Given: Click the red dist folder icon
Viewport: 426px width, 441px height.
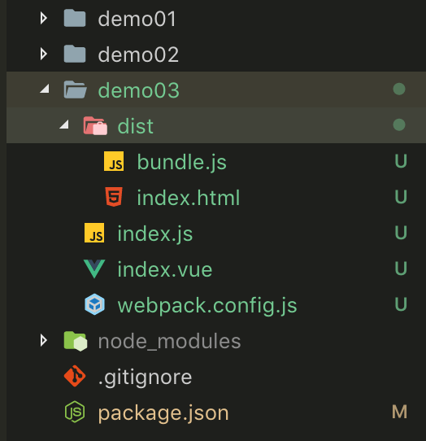Looking at the screenshot, I should pos(96,126).
